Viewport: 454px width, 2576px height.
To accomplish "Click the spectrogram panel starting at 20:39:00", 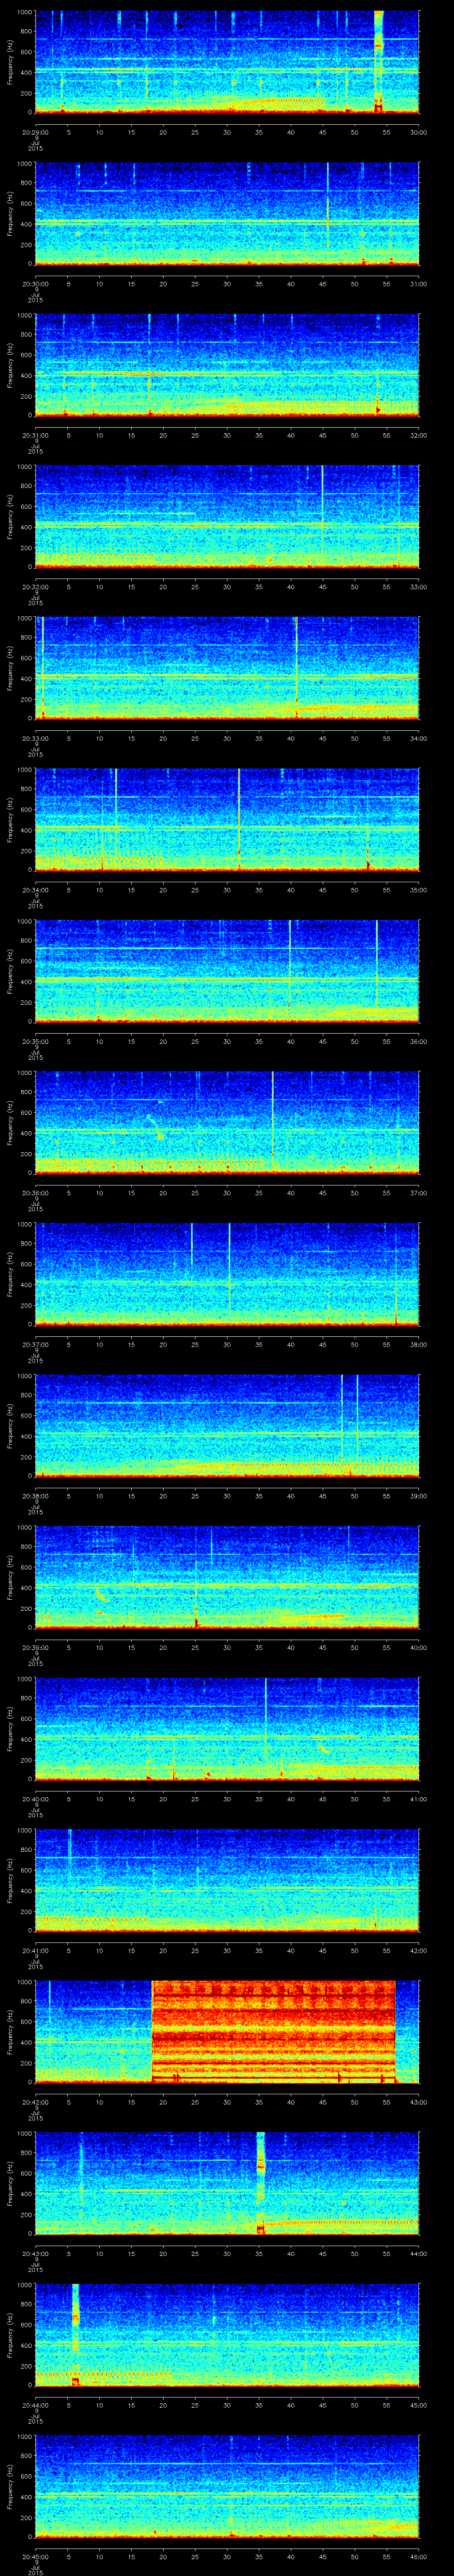I will click(x=227, y=1577).
